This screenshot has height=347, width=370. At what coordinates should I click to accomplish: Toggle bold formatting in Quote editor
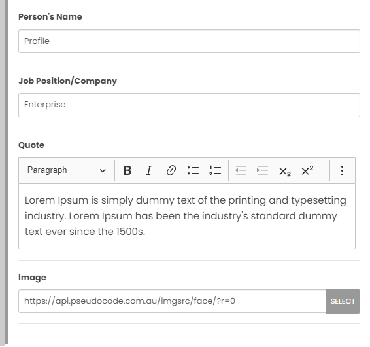coord(127,170)
